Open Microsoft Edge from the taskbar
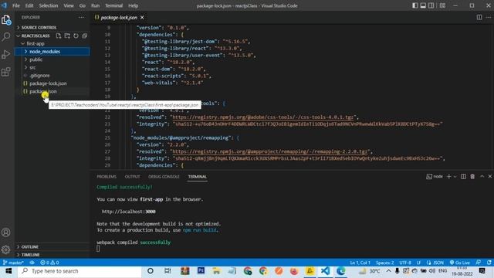The width and height of the screenshot is (494, 278). point(341,271)
